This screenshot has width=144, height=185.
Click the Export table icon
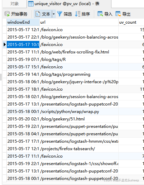click(x=118, y=14)
